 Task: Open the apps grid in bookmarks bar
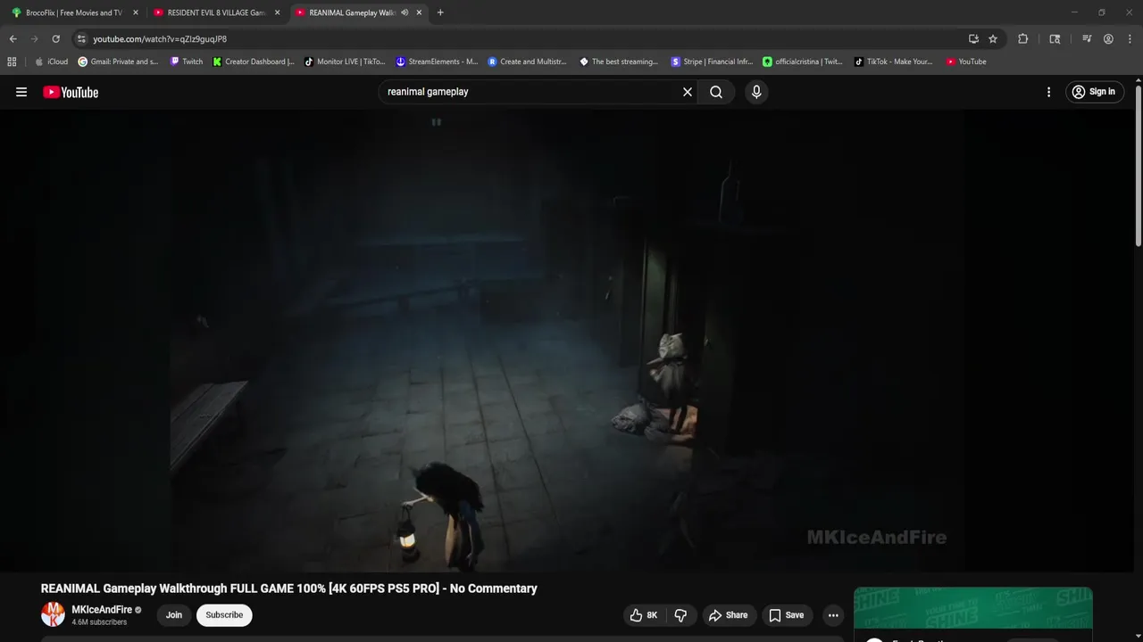[12, 62]
